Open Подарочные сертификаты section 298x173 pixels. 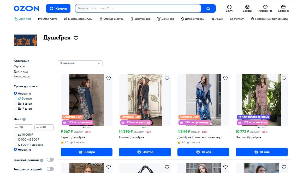269,19
